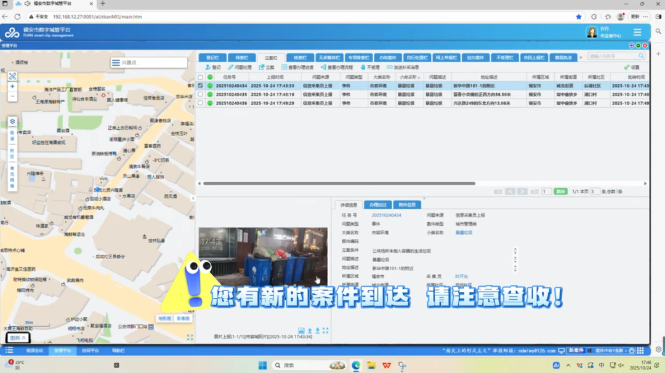Click the map measure tool icon
This screenshot has width=665, height=373.
12,76
